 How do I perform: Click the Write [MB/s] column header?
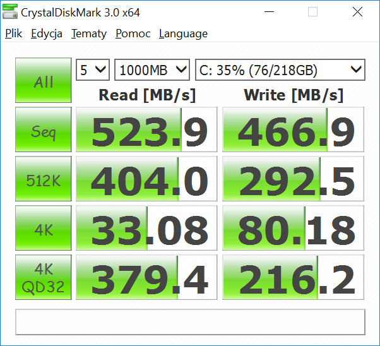(x=294, y=95)
